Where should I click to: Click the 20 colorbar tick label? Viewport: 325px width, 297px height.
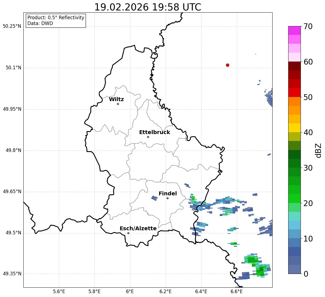click(308, 203)
